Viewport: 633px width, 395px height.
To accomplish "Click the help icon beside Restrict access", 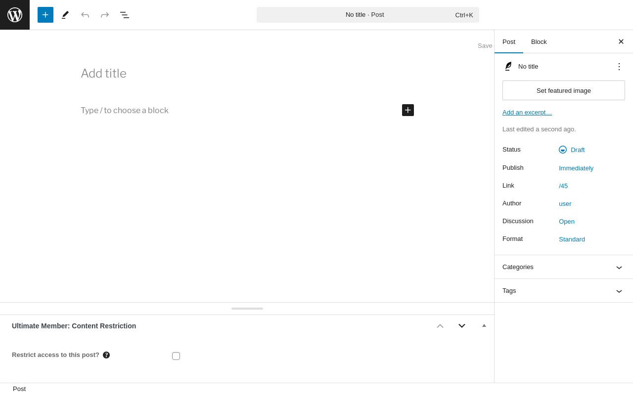I will click(106, 355).
